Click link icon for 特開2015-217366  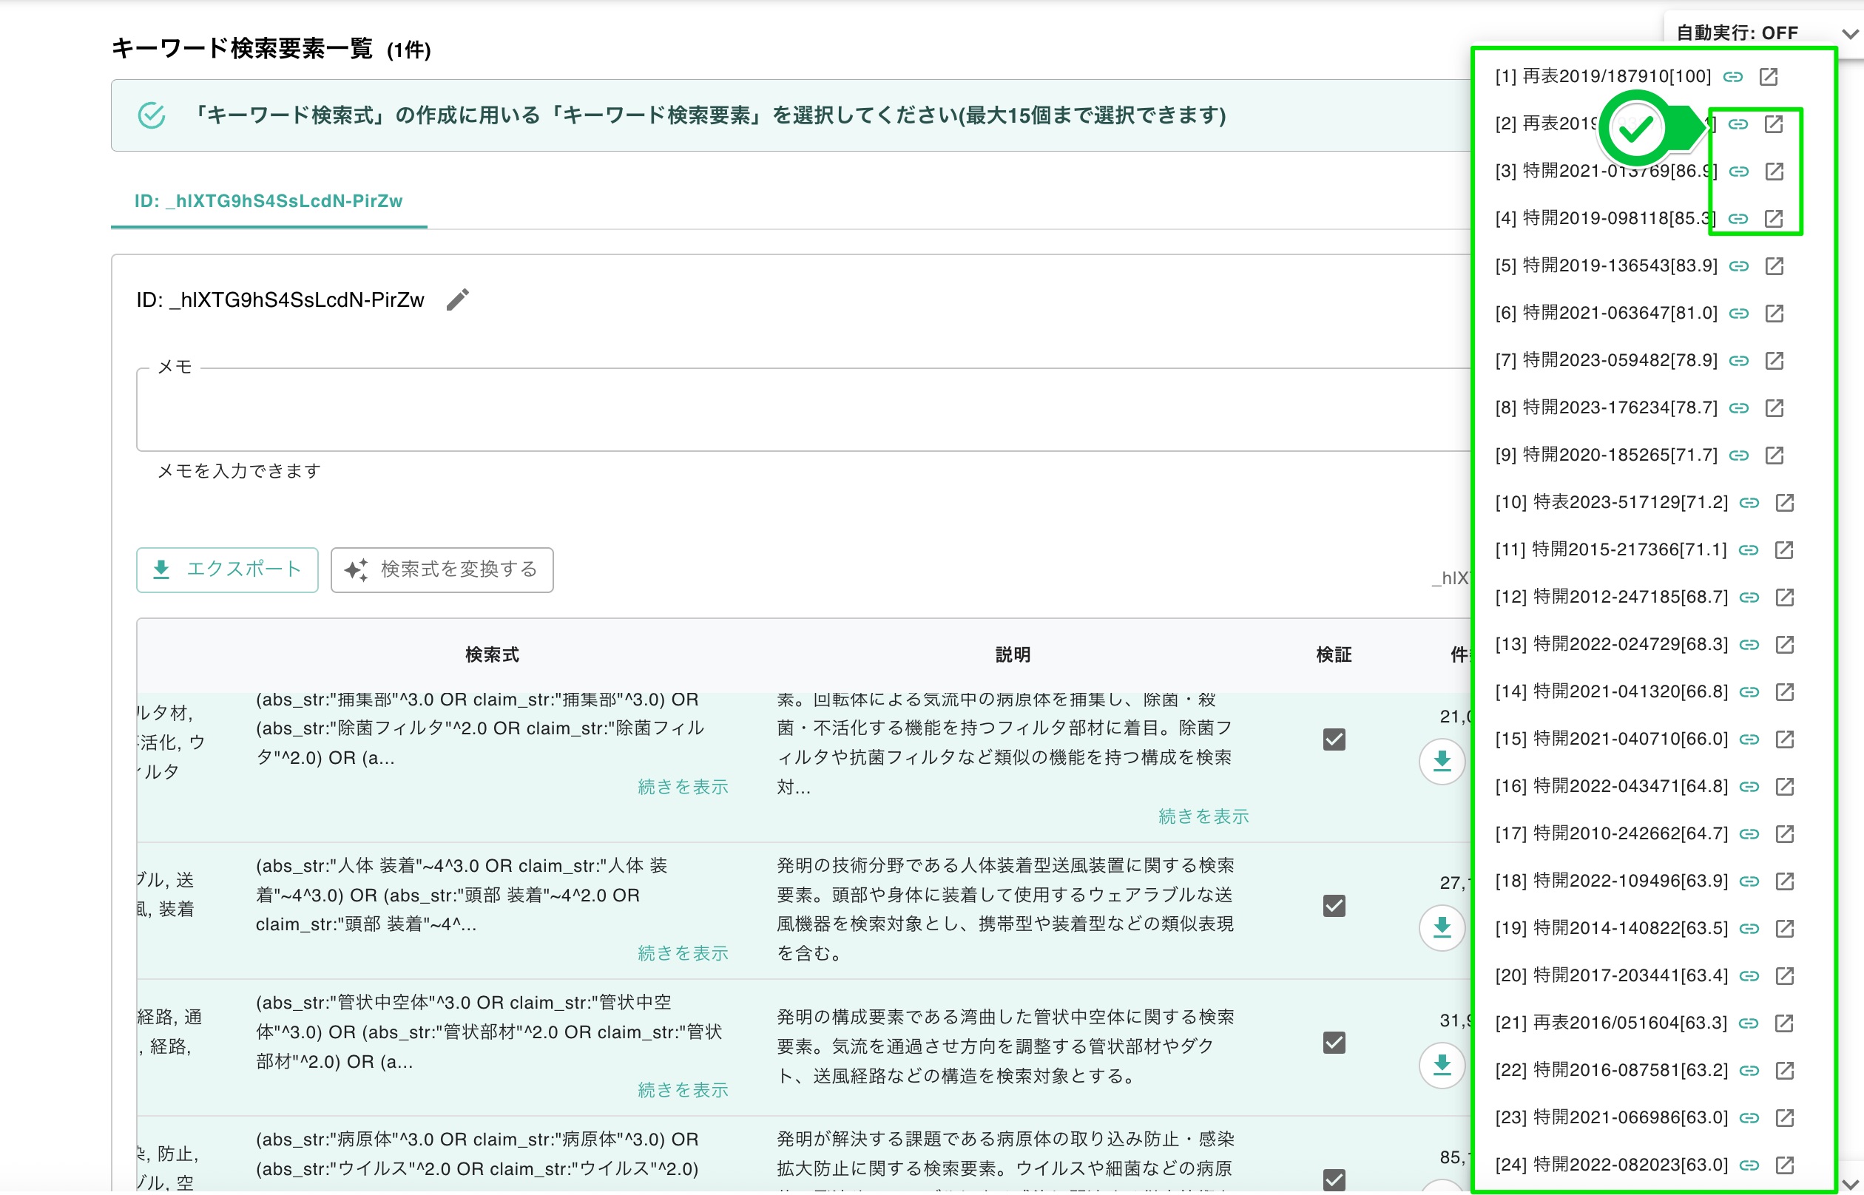[1749, 550]
